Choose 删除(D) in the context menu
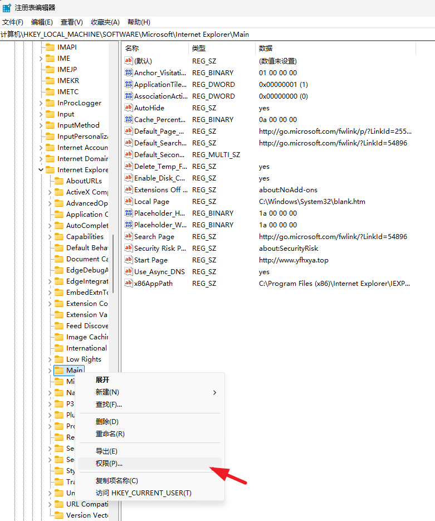 coord(150,422)
